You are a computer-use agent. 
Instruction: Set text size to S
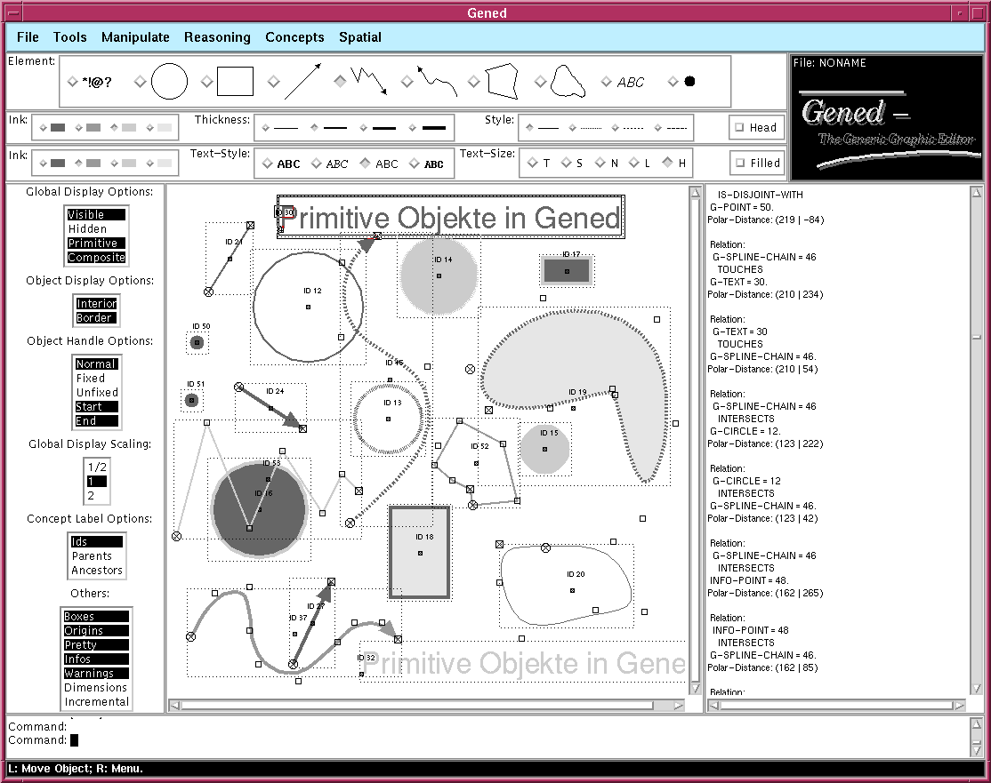click(x=573, y=163)
